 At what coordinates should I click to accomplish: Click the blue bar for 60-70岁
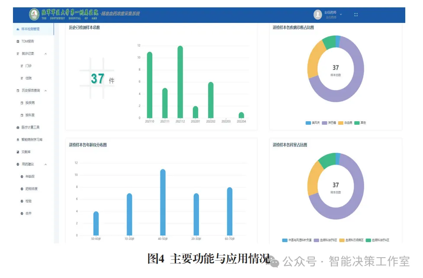(x=230, y=212)
